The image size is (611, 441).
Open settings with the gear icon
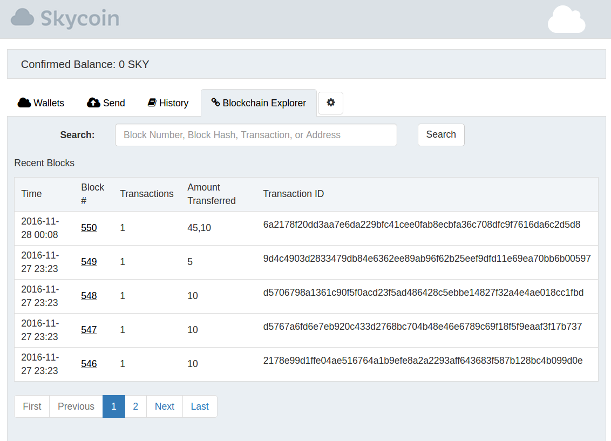[331, 103]
